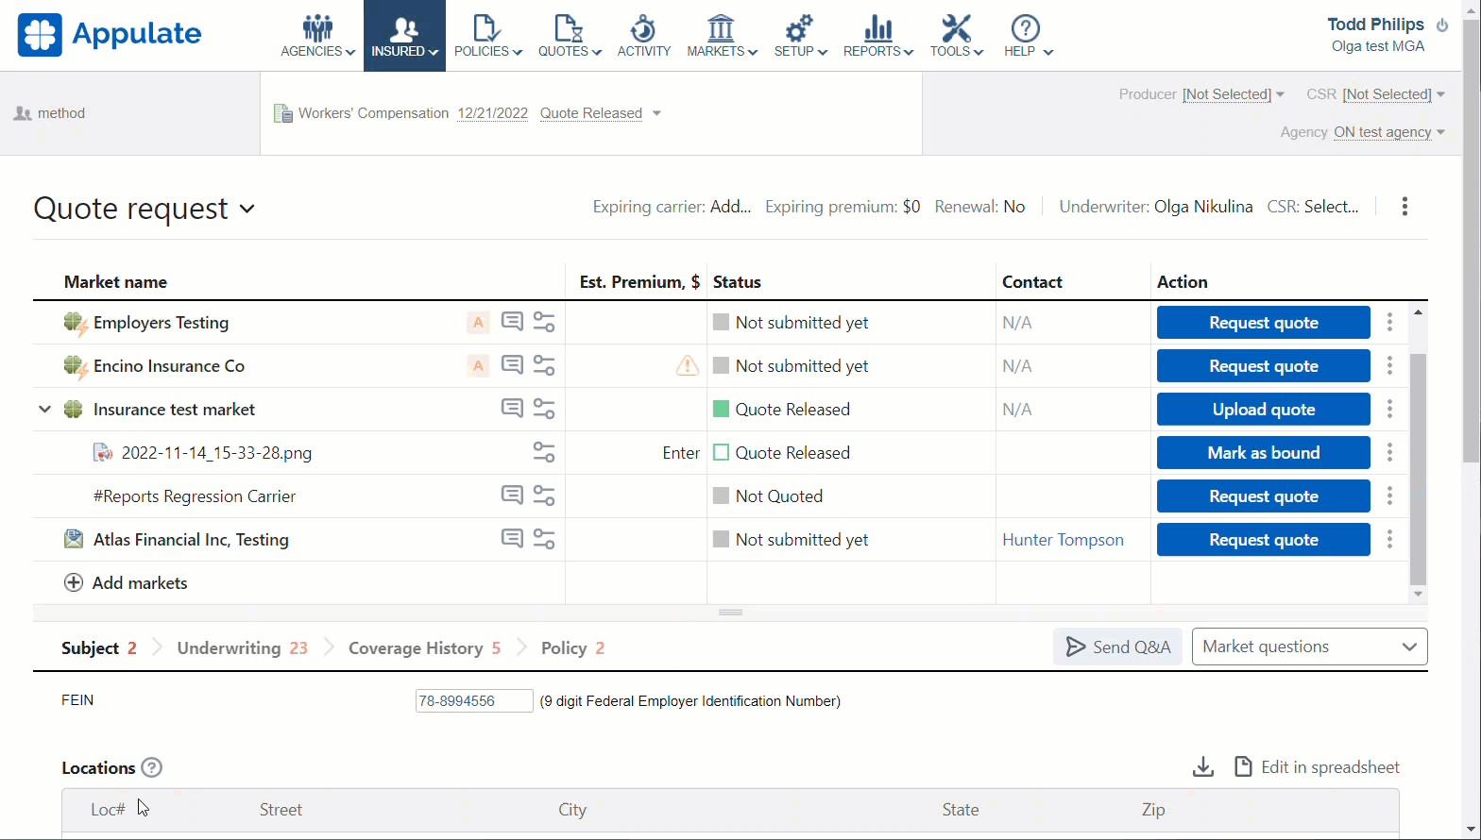Open the Hunter Tompson contact link
The height and width of the screenshot is (840, 1481).
(x=1063, y=540)
